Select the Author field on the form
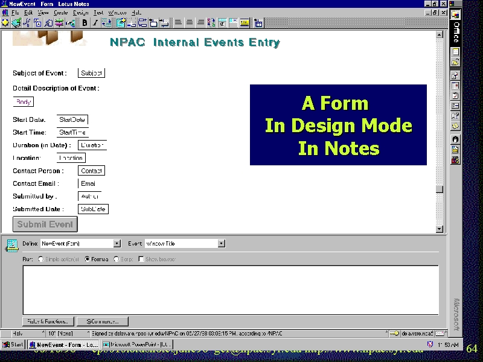The height and width of the screenshot is (362, 483). pos(89,196)
